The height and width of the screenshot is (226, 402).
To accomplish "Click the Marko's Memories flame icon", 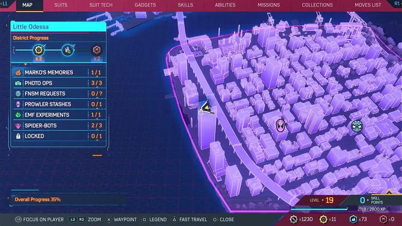I will coord(18,73).
